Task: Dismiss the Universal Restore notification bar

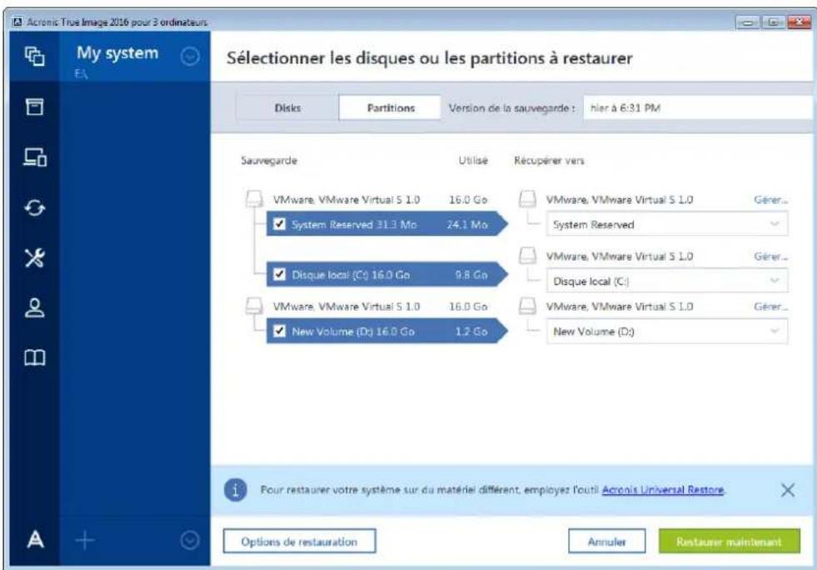Action: click(x=787, y=490)
